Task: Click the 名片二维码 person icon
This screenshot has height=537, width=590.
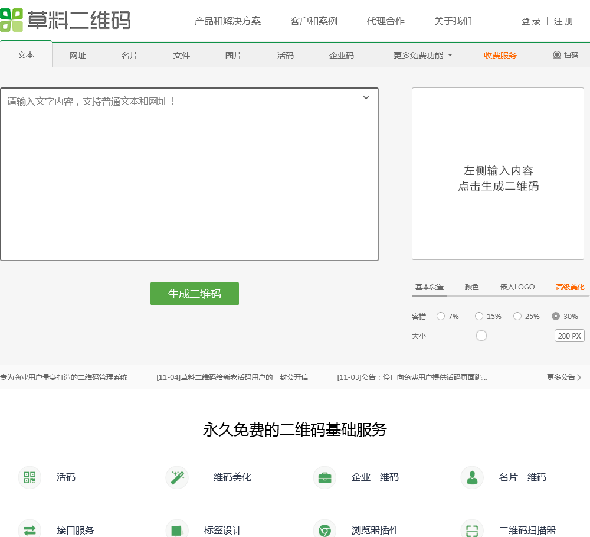Action: pos(472,477)
